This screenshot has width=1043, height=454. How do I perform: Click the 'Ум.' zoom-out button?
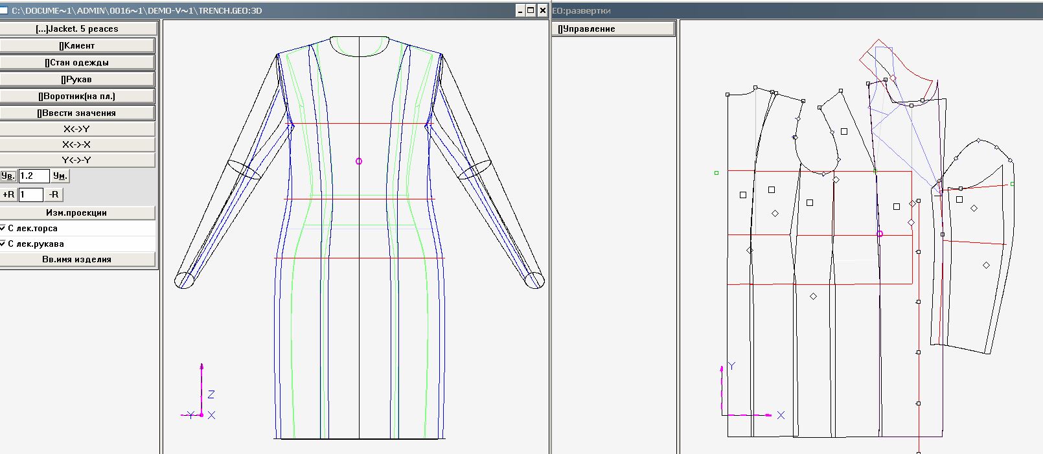pos(60,176)
